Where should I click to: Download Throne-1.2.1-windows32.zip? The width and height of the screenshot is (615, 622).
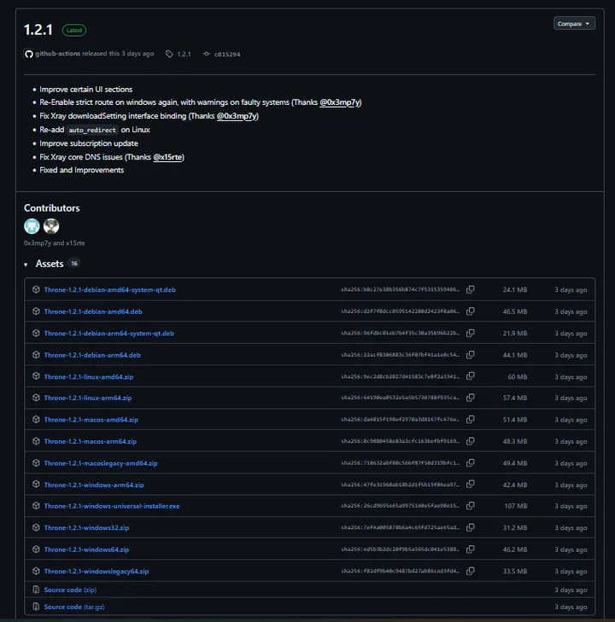click(x=86, y=528)
